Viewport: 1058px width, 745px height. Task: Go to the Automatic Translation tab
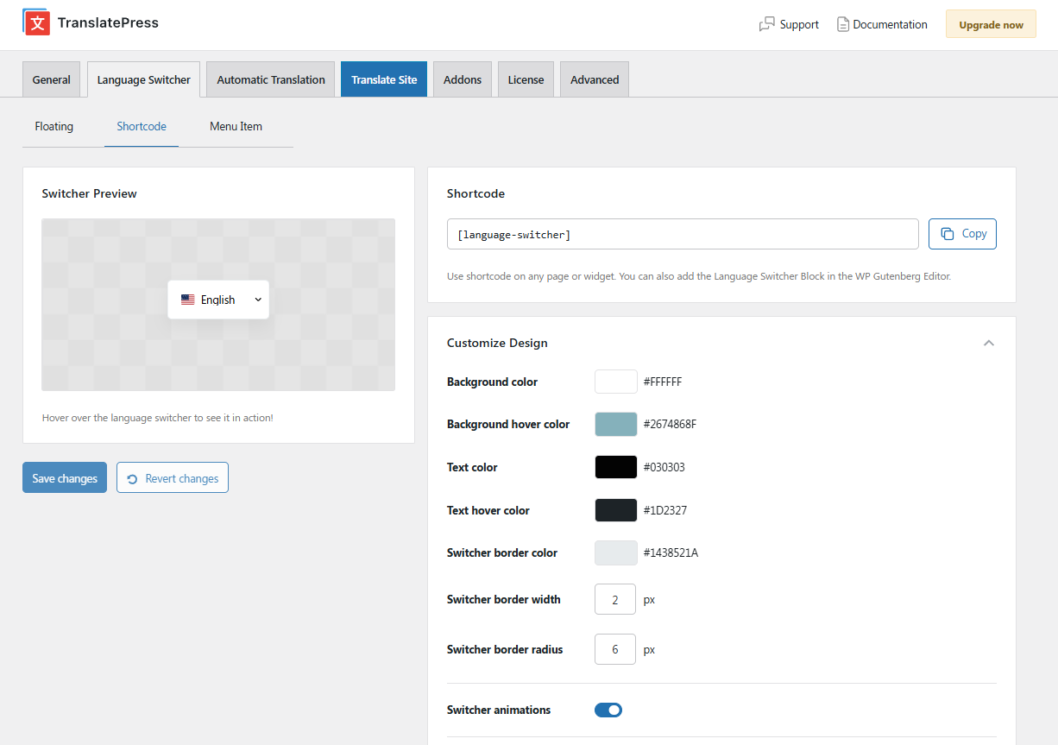[x=270, y=79]
